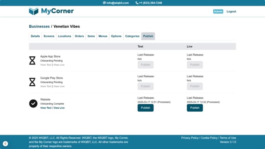Open the Cookie Policy link
Screen dimensions: 265x149
coord(209,138)
